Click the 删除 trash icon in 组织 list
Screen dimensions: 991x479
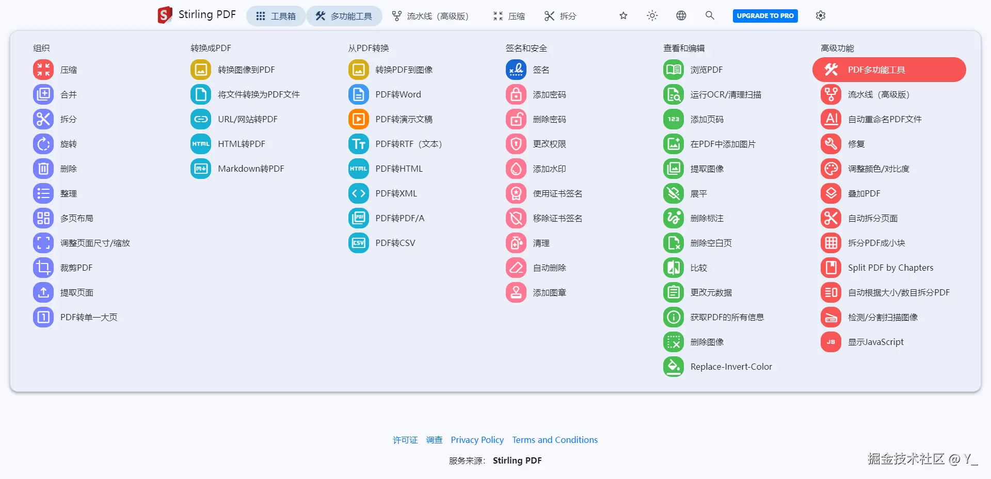click(43, 169)
